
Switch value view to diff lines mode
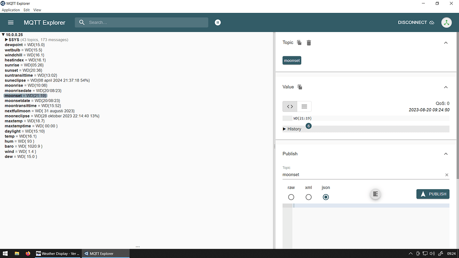[x=304, y=106]
